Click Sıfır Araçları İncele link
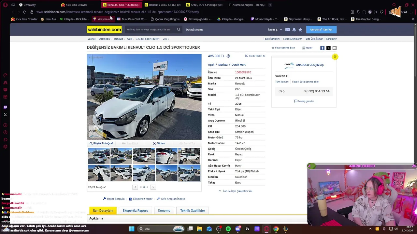 click(x=171, y=199)
